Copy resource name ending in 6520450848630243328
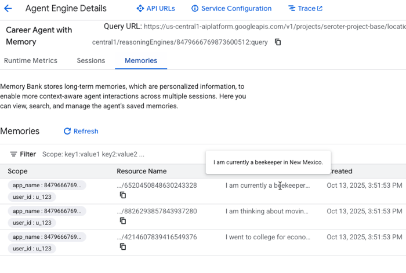This screenshot has width=406, height=273. (123, 195)
